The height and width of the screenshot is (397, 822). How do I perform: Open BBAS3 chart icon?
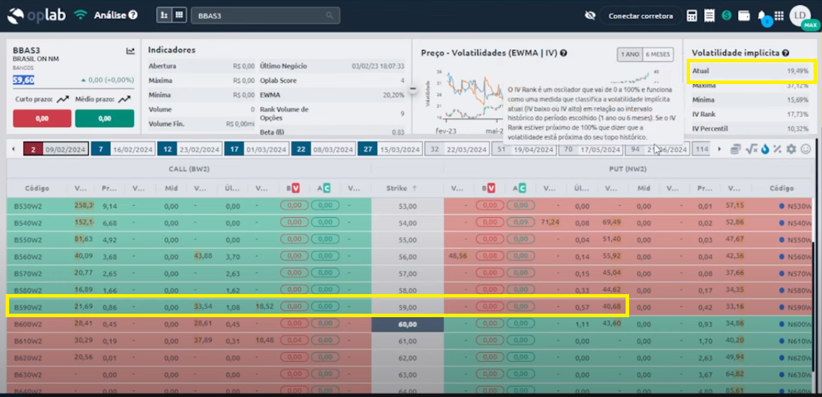(130, 51)
